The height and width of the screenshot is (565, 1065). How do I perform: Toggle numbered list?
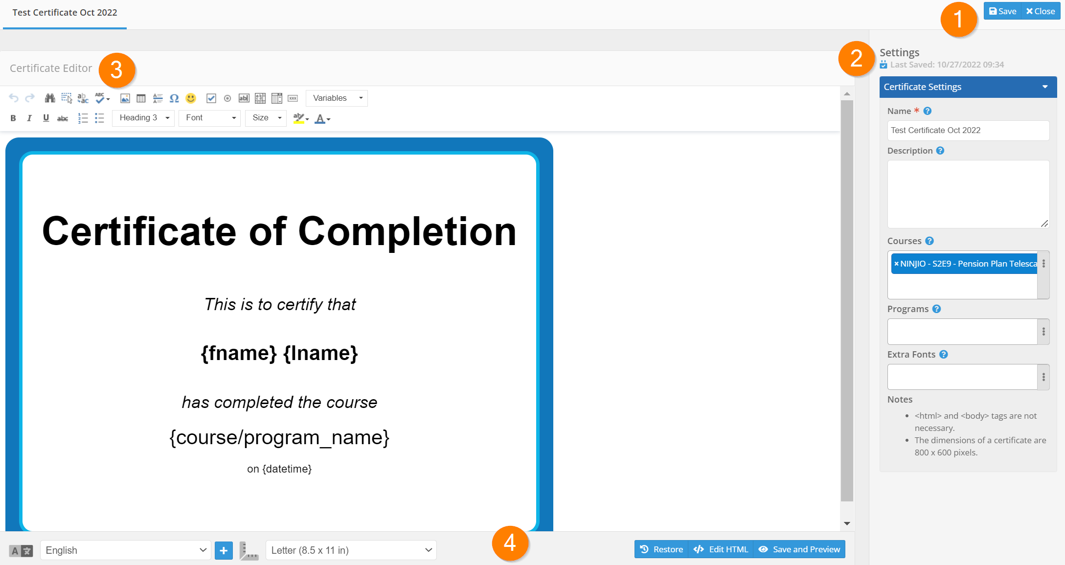point(83,118)
